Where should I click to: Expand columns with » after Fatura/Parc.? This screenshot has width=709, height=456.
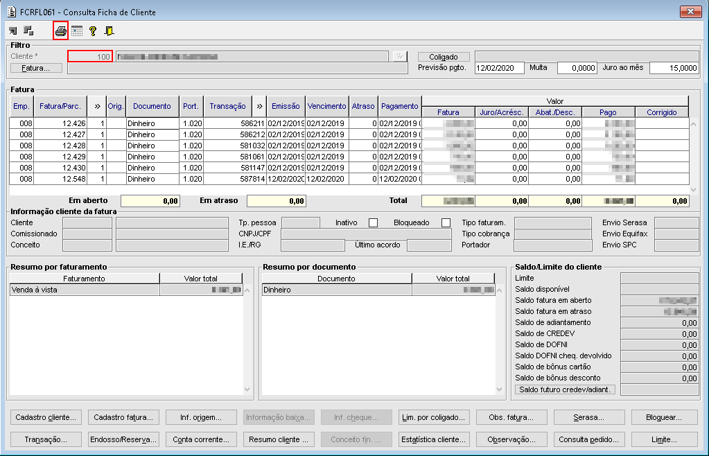pyautogui.click(x=98, y=106)
